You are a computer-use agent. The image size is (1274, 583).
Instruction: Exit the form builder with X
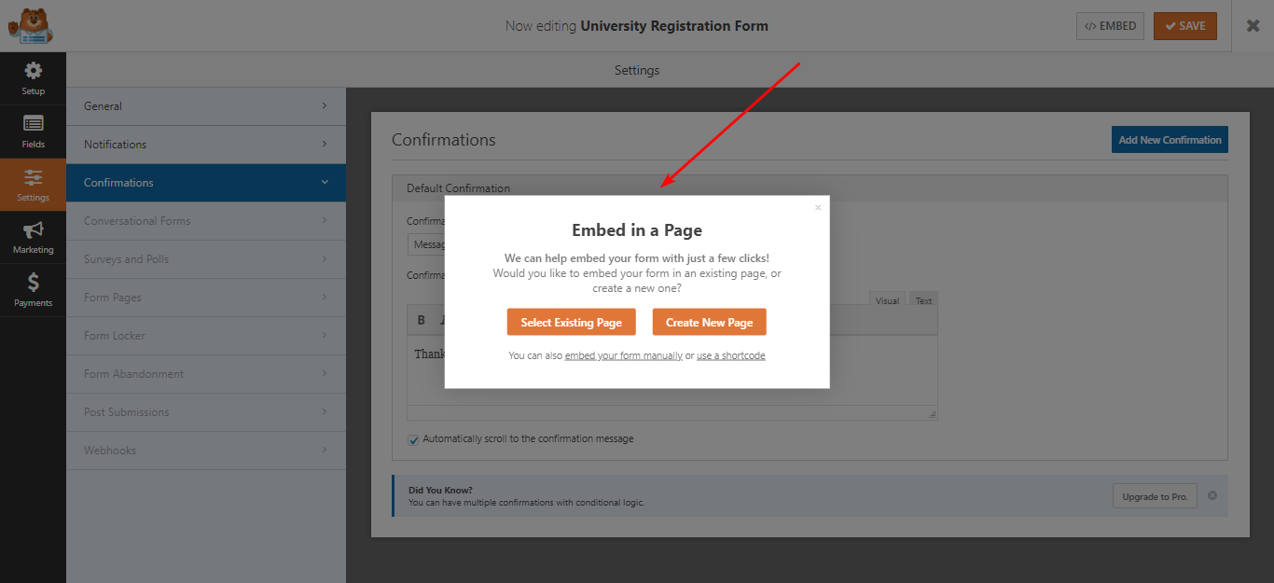click(1253, 26)
